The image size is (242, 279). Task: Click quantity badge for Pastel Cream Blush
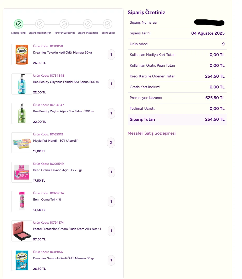tap(111, 231)
